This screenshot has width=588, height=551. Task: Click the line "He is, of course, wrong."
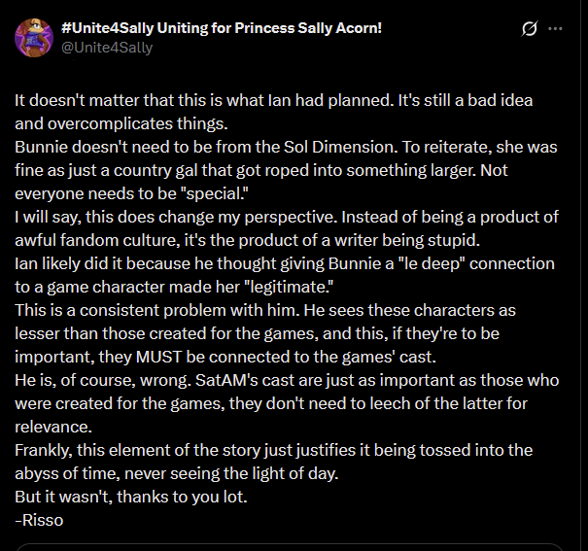click(103, 381)
